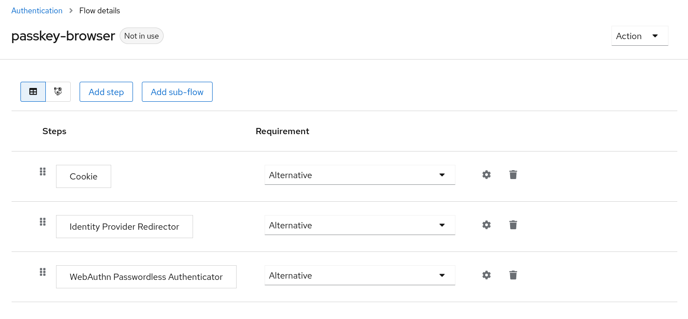Screen dimensions: 688x319
Task: Switch to table view toggle
Action: (x=33, y=92)
